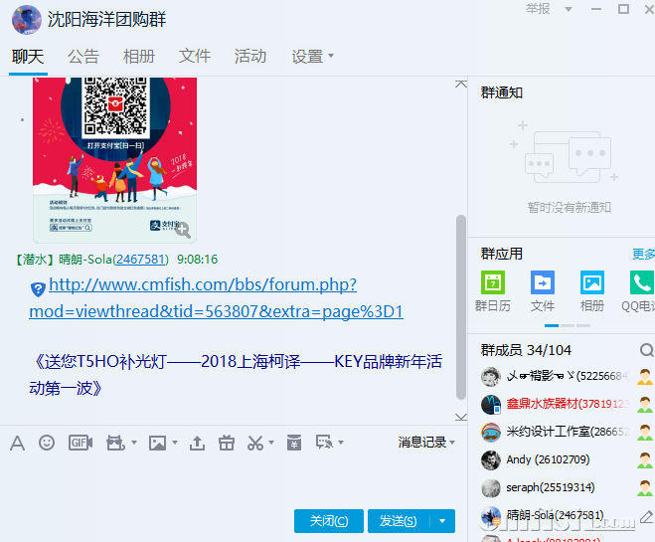
Task: Switch to the 活动 tab
Action: click(x=250, y=57)
